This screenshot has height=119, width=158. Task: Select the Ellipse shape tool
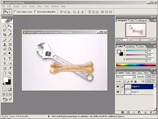tap(10, 63)
